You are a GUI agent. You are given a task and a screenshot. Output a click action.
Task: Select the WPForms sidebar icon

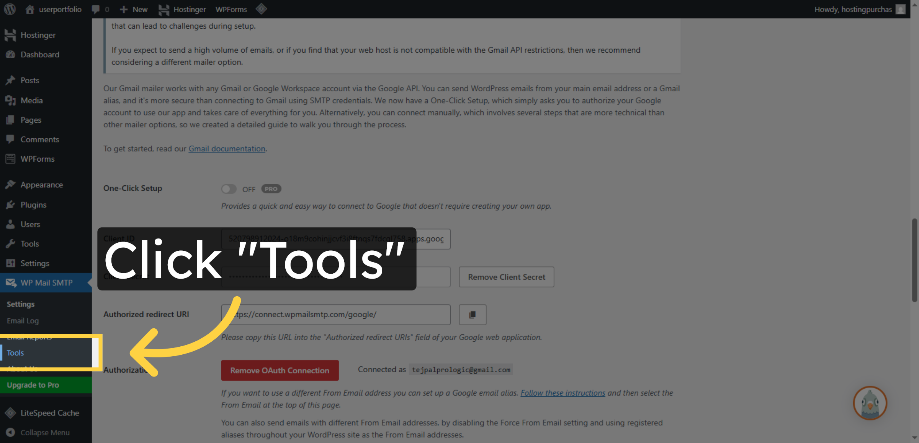pos(10,159)
